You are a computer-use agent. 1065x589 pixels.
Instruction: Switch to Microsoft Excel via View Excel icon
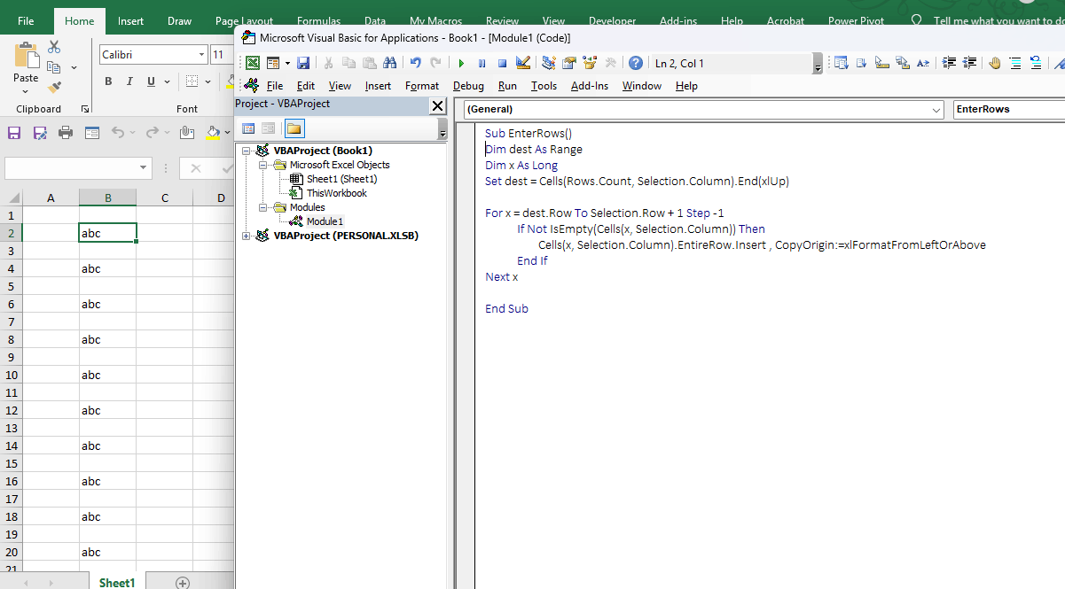pos(253,63)
